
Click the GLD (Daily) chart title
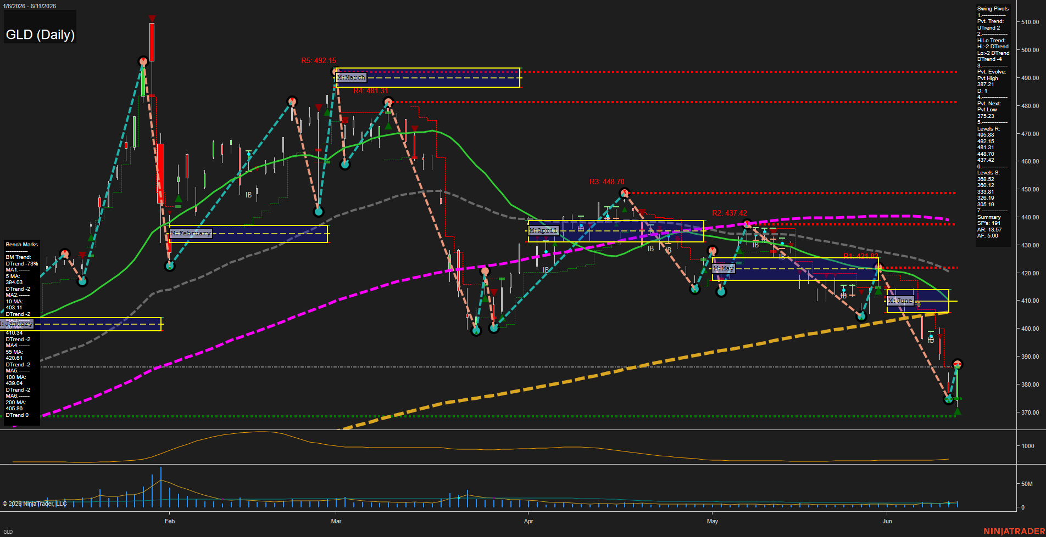click(40, 35)
